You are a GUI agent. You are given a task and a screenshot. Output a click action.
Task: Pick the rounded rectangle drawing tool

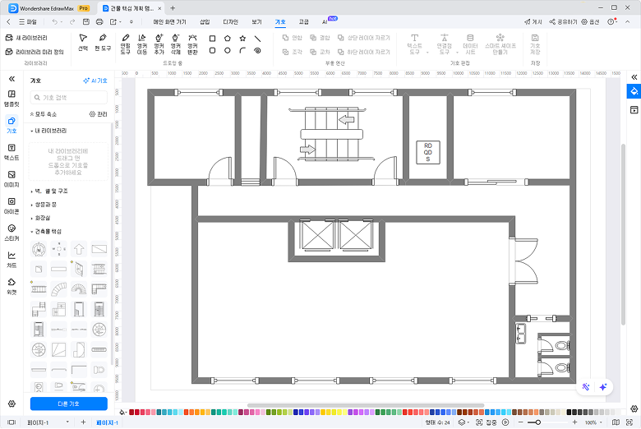coord(212,51)
